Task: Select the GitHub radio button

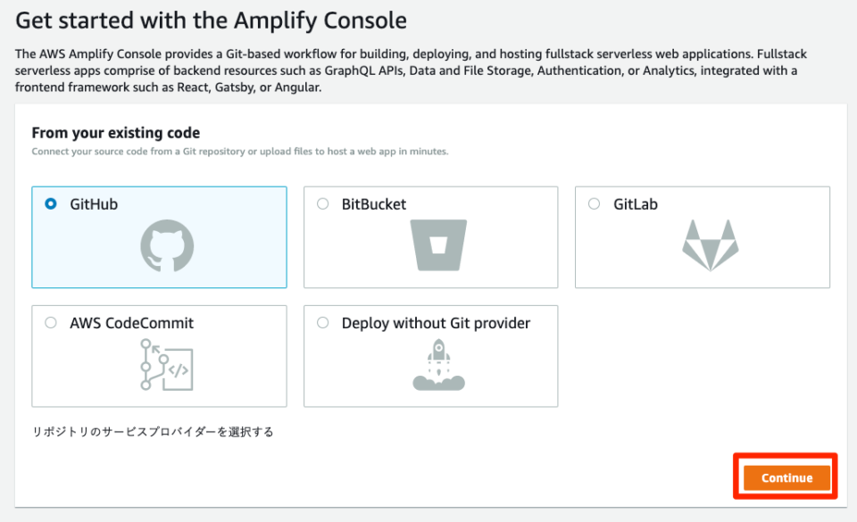Action: coord(52,203)
